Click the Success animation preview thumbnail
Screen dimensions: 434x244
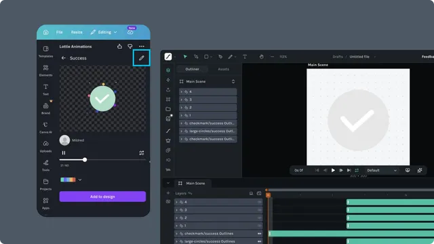pos(102,98)
